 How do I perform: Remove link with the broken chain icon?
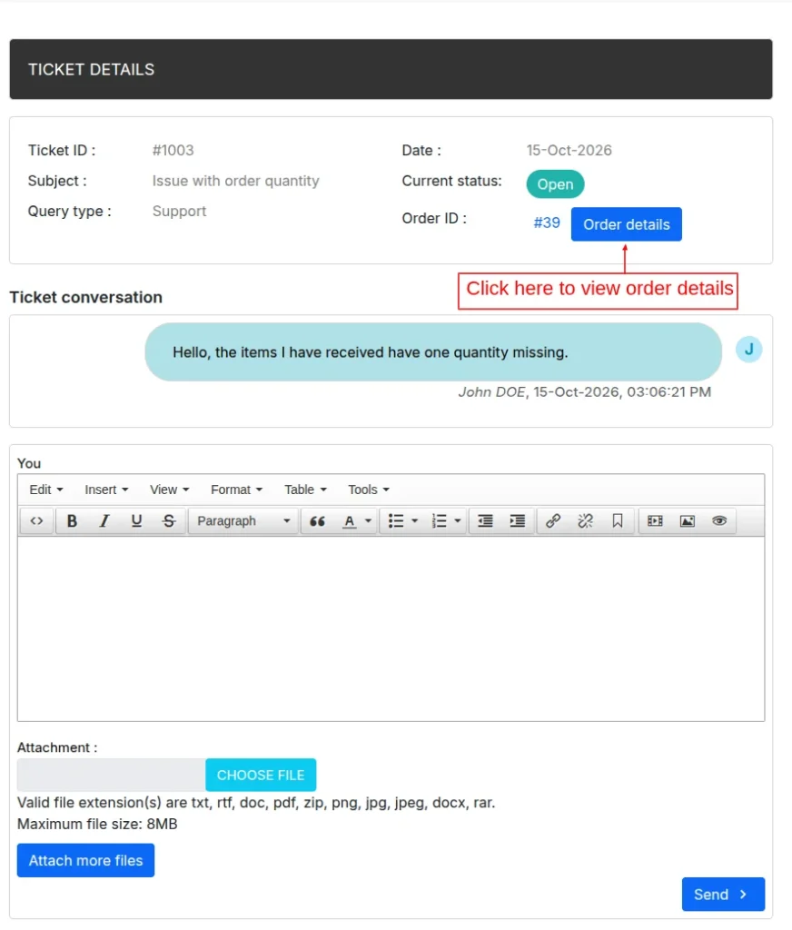point(585,520)
